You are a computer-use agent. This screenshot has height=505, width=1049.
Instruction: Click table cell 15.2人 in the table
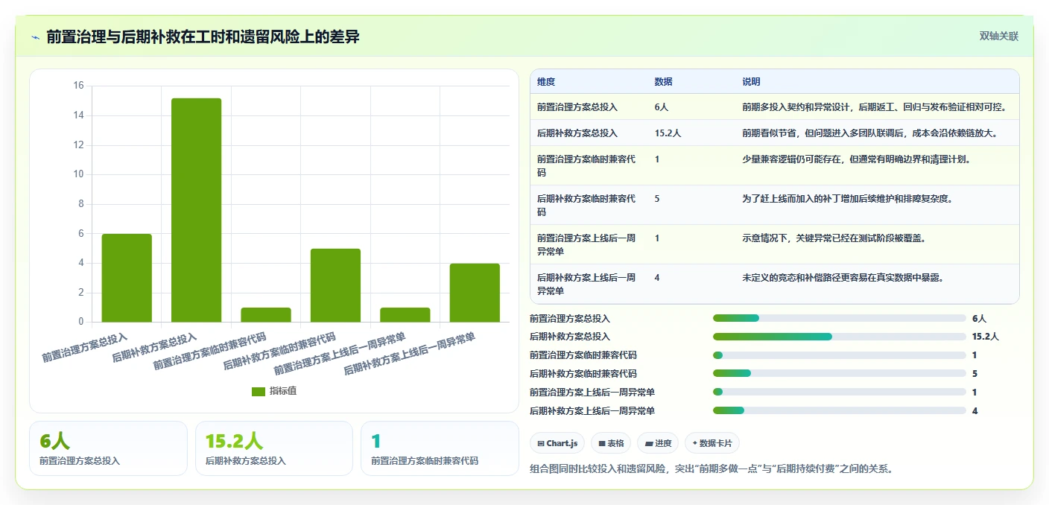pos(668,133)
